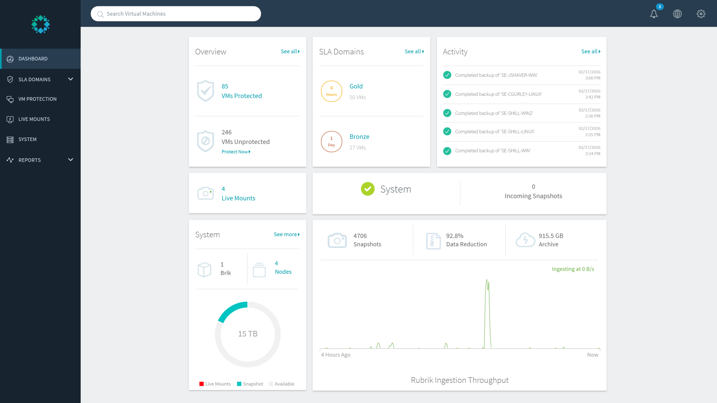717x403 pixels.
Task: Click the red Live Mounts color swatch
Action: 202,384
